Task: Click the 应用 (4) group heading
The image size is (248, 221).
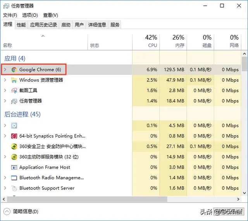Action: 15,59
